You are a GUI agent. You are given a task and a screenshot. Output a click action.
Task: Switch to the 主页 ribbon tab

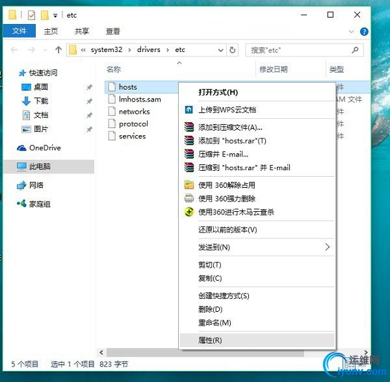[51, 31]
